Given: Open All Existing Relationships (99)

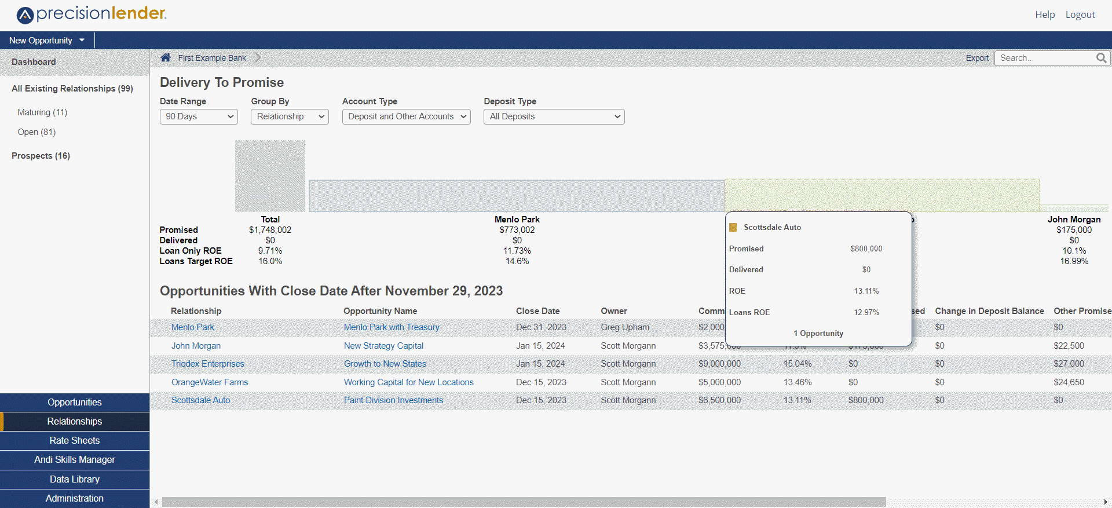Looking at the screenshot, I should 72,89.
